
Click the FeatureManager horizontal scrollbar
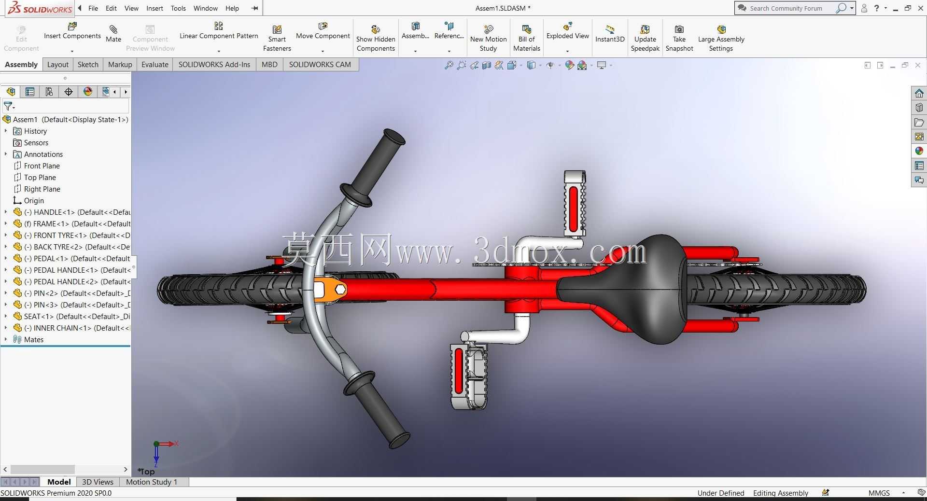(x=42, y=469)
